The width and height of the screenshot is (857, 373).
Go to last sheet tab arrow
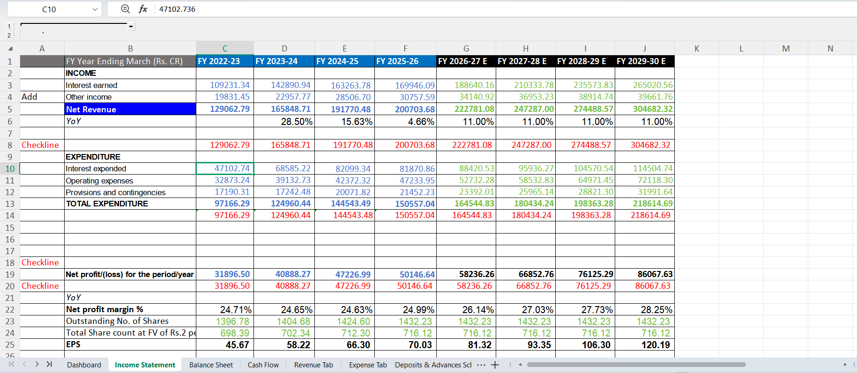(x=49, y=364)
